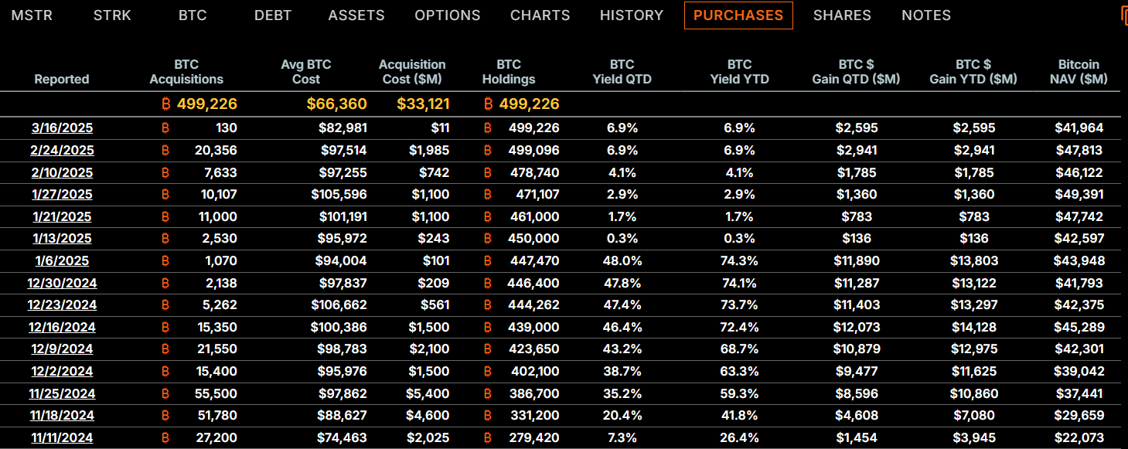View the OPTIONS tab
The width and height of the screenshot is (1128, 449).
447,15
